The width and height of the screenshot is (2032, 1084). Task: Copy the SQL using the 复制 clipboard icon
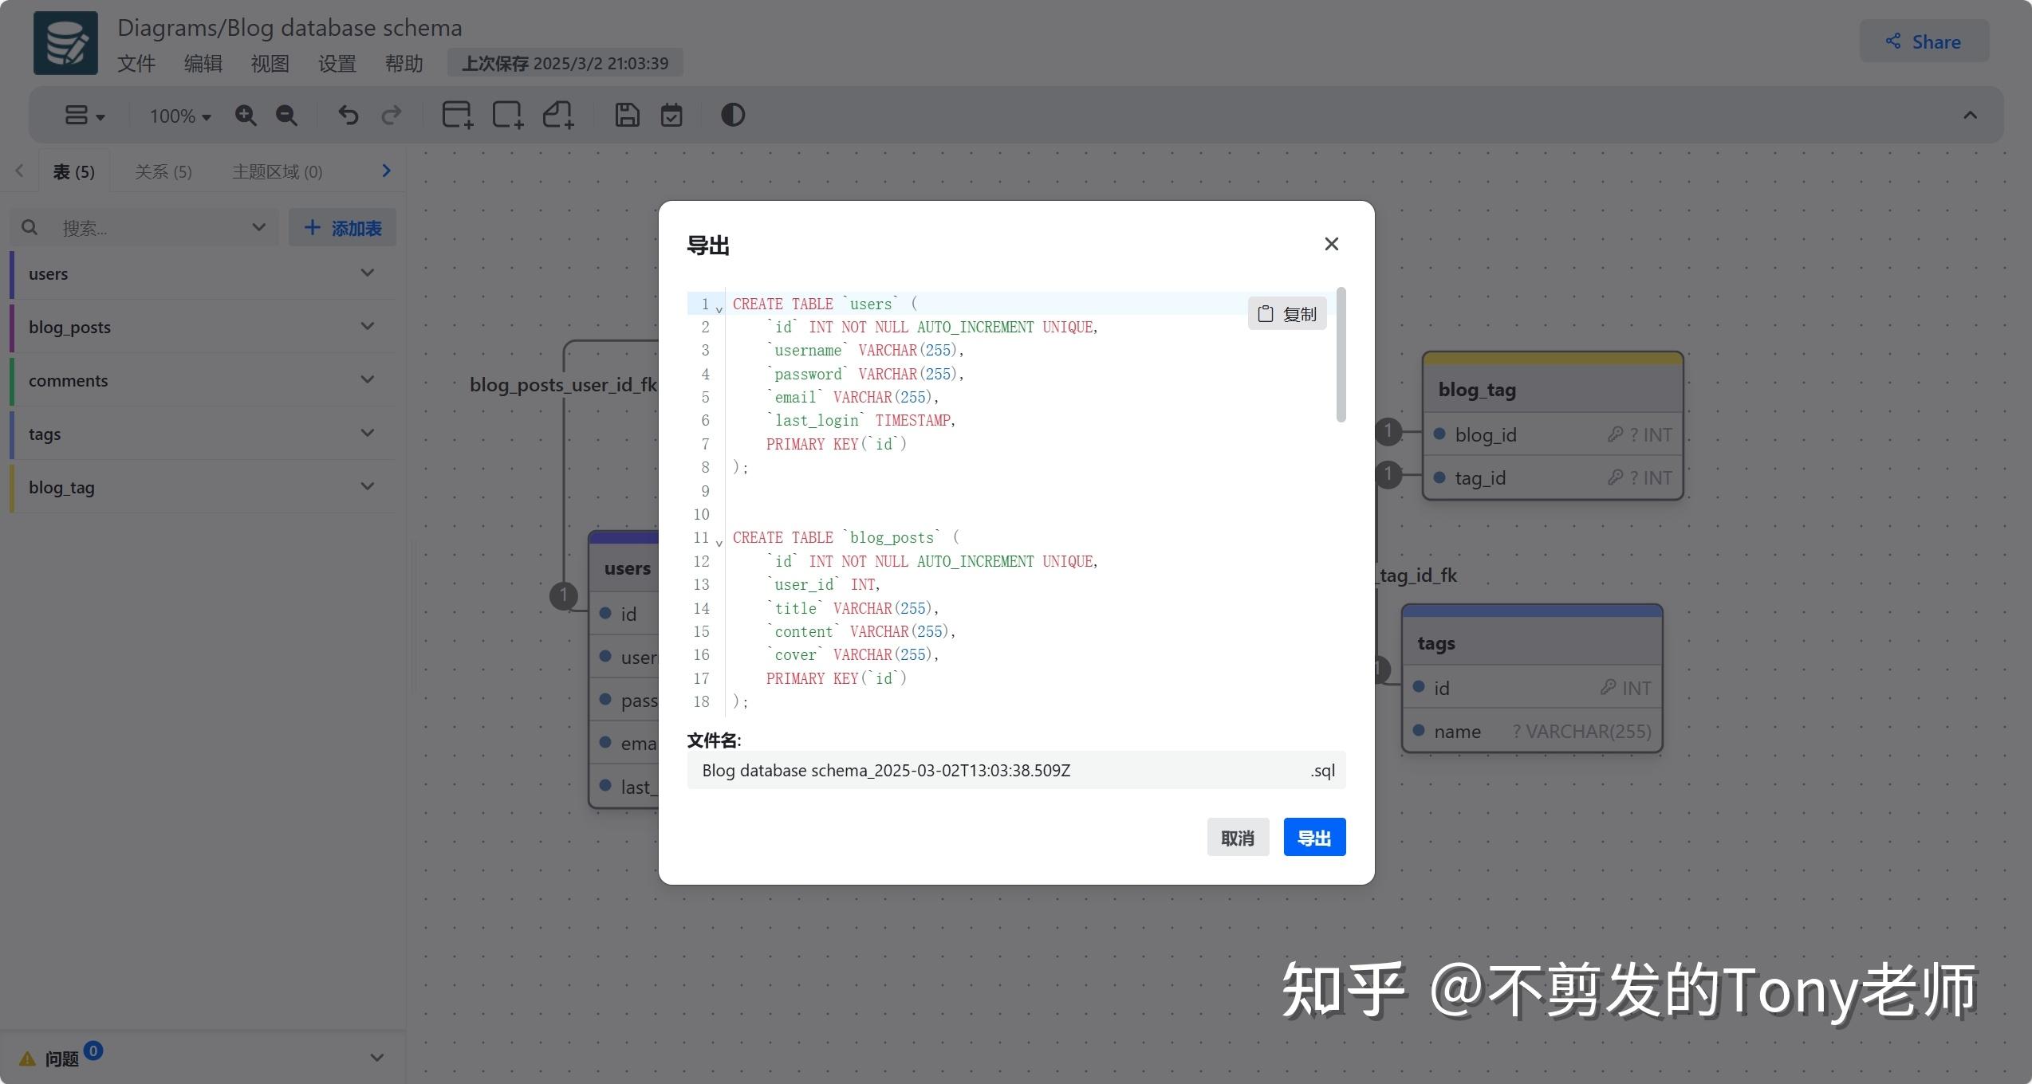point(1286,313)
